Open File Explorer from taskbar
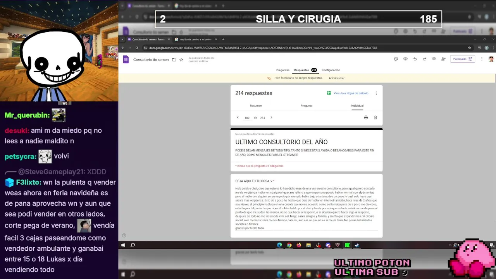The width and height of the screenshot is (496, 279). point(308,245)
